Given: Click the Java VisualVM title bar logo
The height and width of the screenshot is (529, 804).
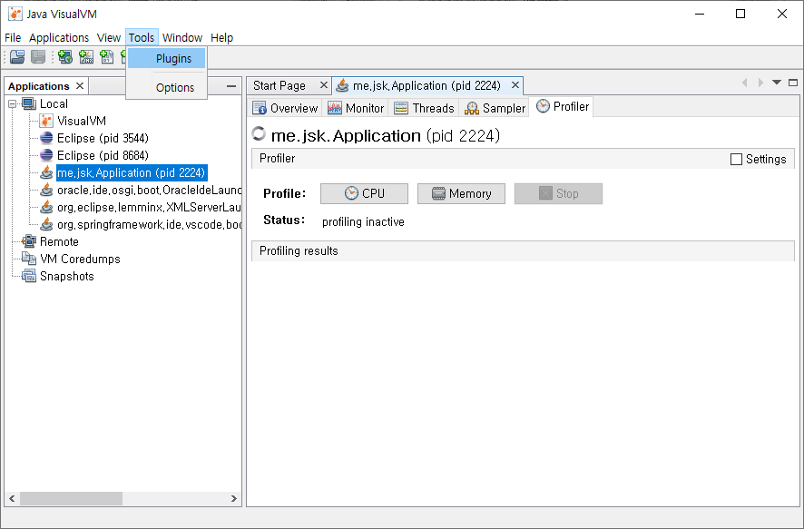Looking at the screenshot, I should pyautogui.click(x=15, y=14).
